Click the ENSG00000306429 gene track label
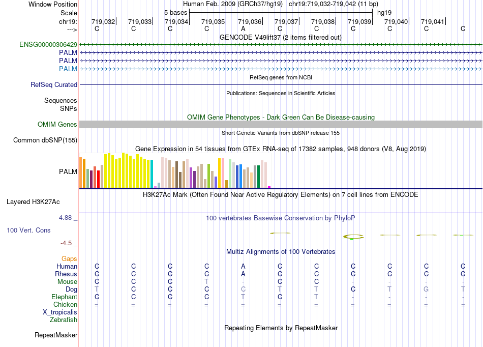The height and width of the screenshot is (347, 483). coord(48,44)
